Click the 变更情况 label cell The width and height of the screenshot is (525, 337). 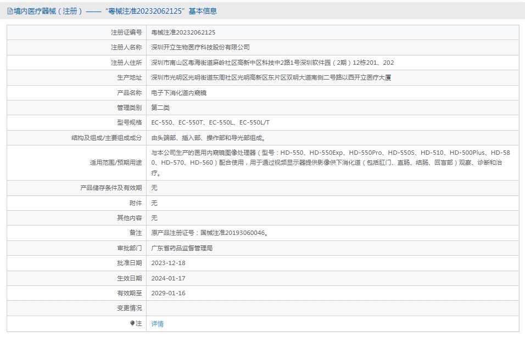tap(77, 308)
